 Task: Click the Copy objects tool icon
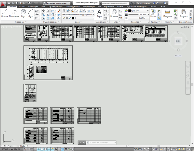click(43, 15)
